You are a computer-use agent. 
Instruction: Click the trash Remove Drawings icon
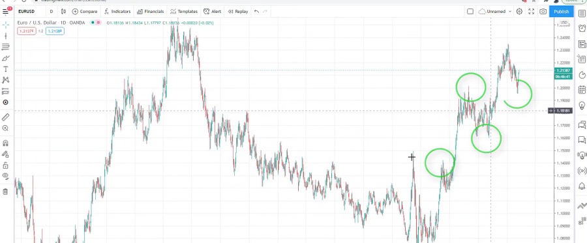click(6, 192)
